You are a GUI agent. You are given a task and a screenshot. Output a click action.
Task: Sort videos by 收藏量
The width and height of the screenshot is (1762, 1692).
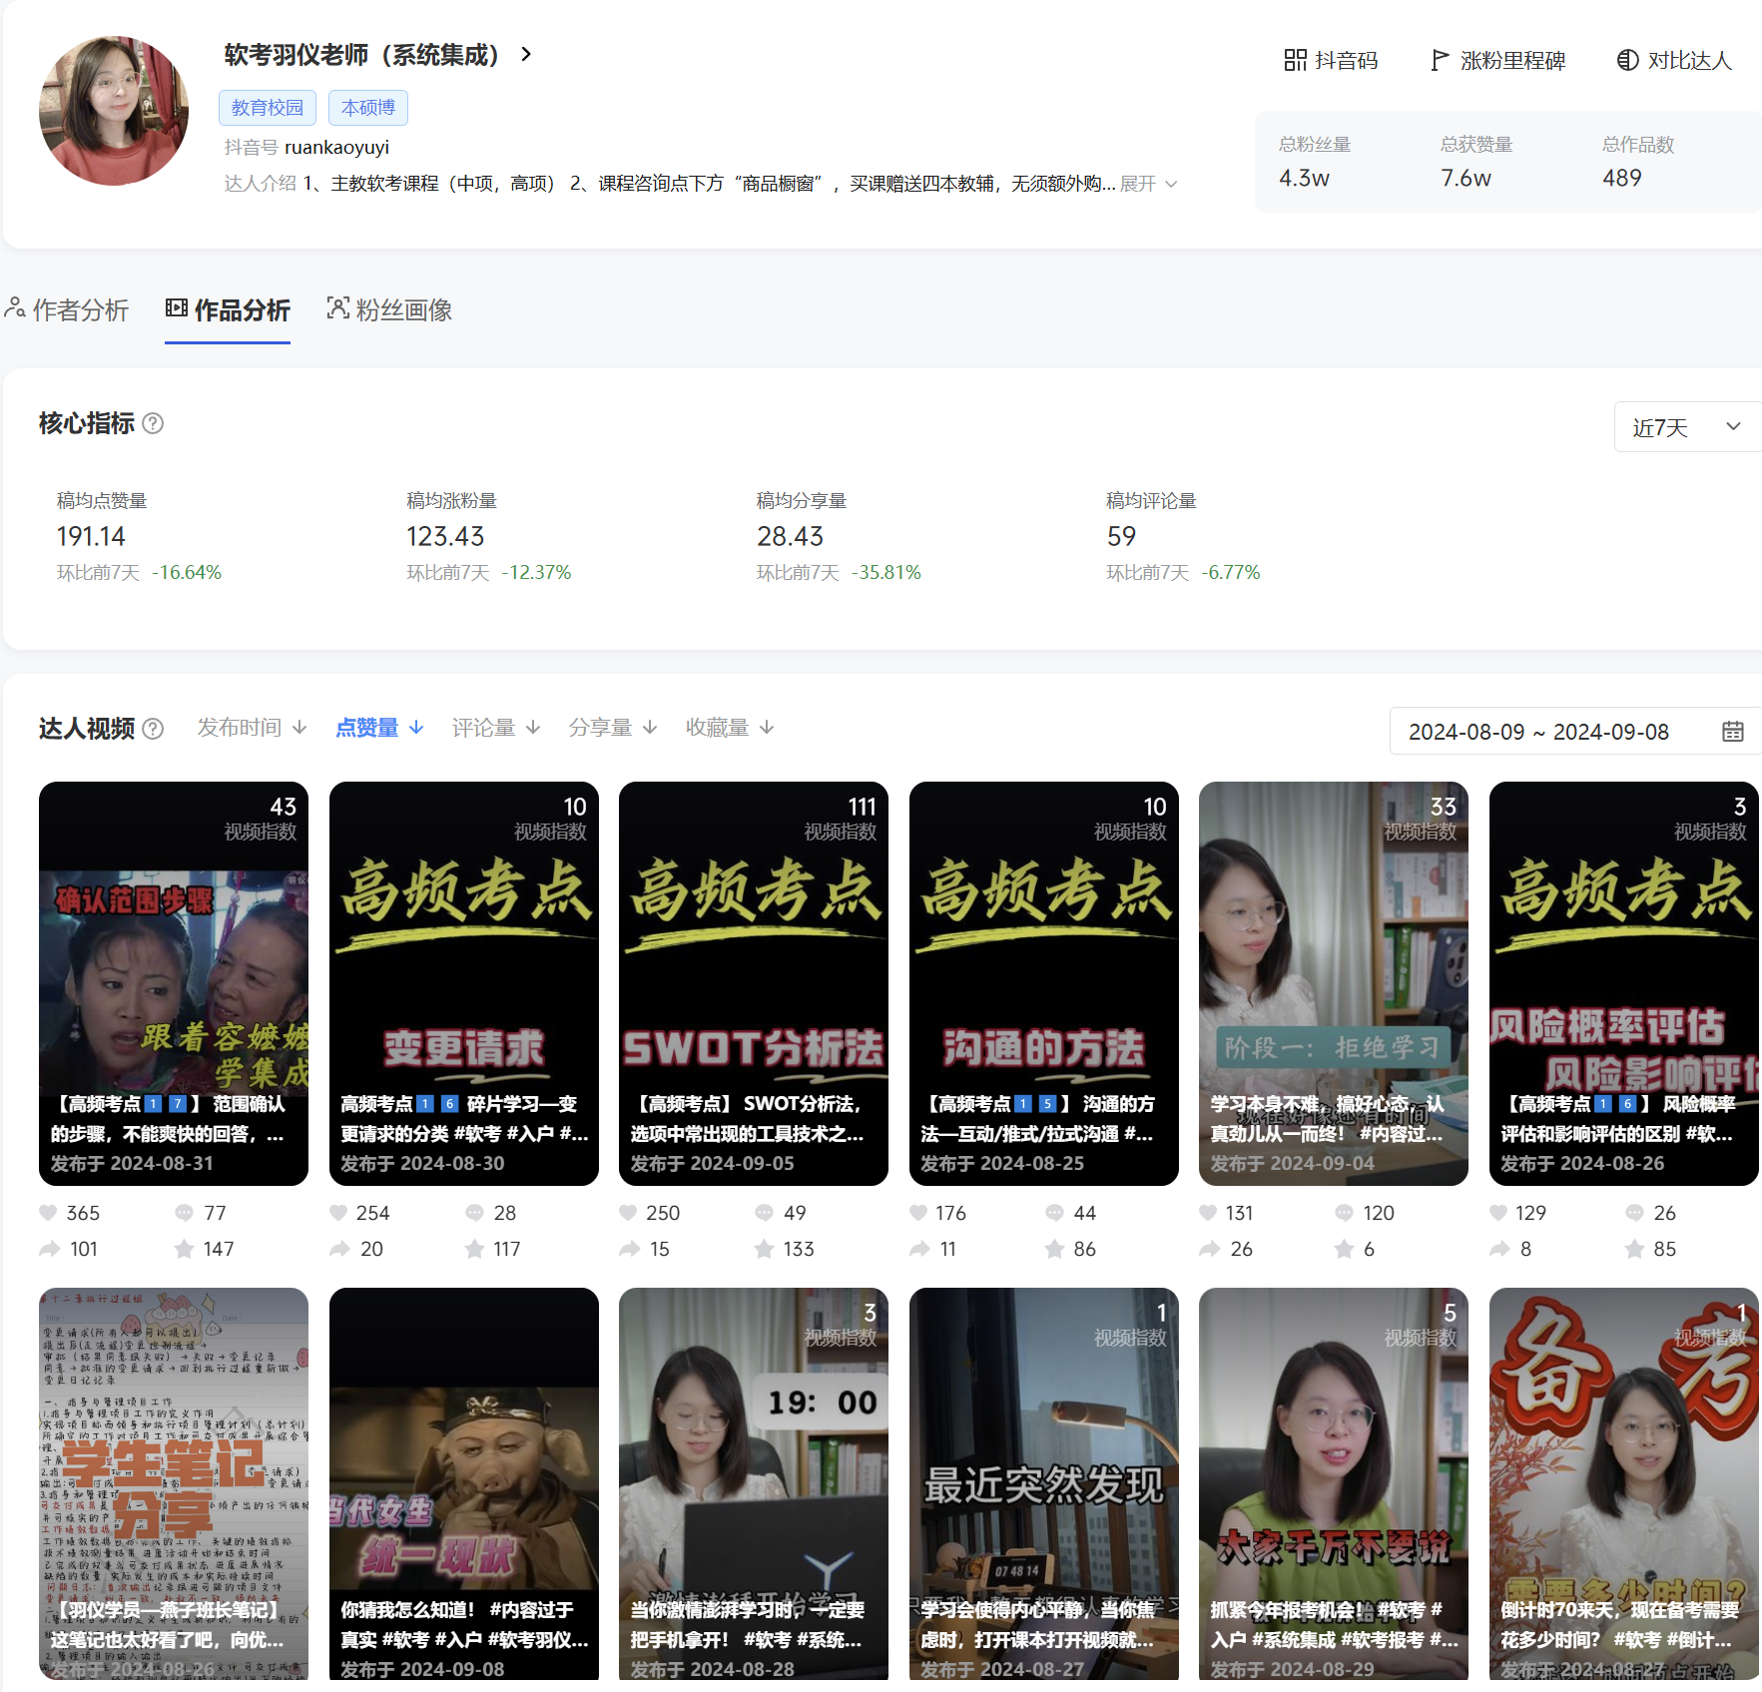(730, 728)
